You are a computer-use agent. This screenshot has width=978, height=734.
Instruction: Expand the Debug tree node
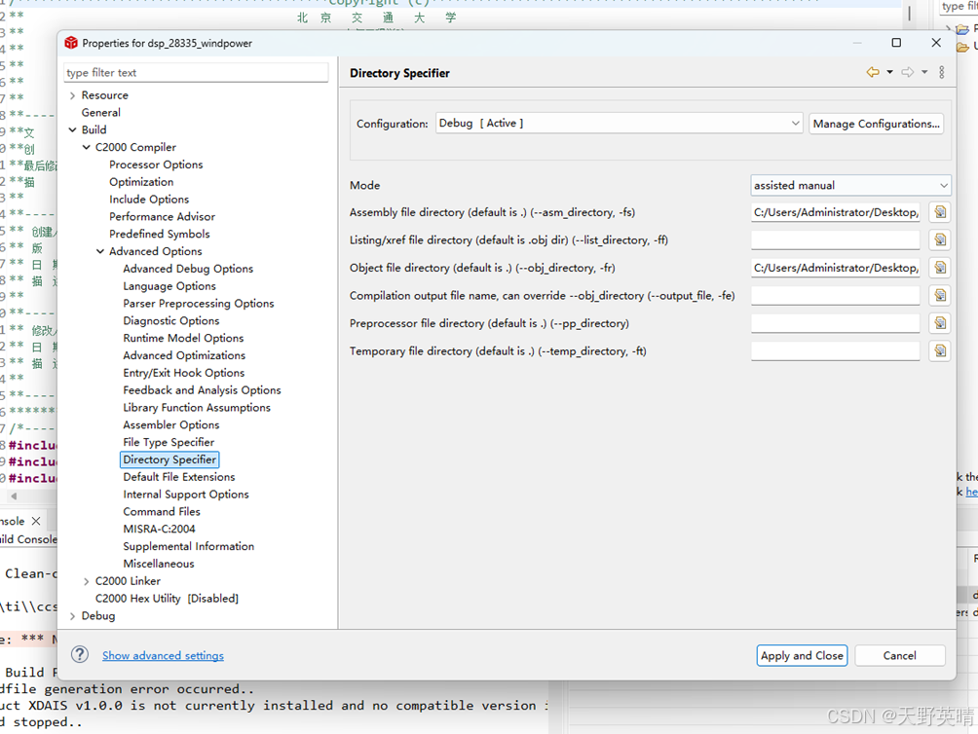pos(72,615)
